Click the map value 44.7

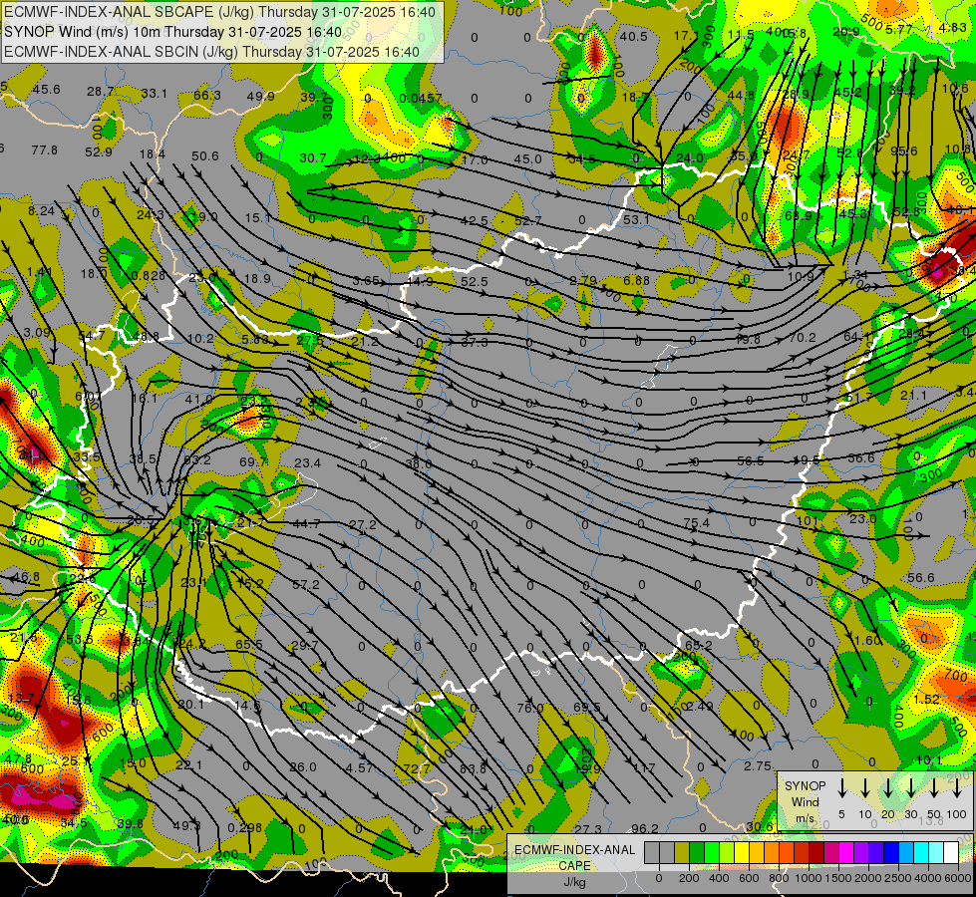pyautogui.click(x=306, y=523)
